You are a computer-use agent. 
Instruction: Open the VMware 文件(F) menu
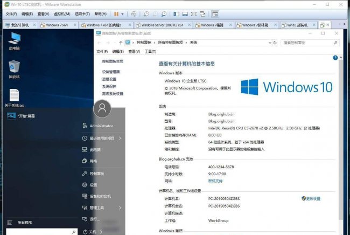pyautogui.click(x=11, y=14)
